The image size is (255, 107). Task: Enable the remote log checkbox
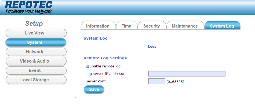87,66
